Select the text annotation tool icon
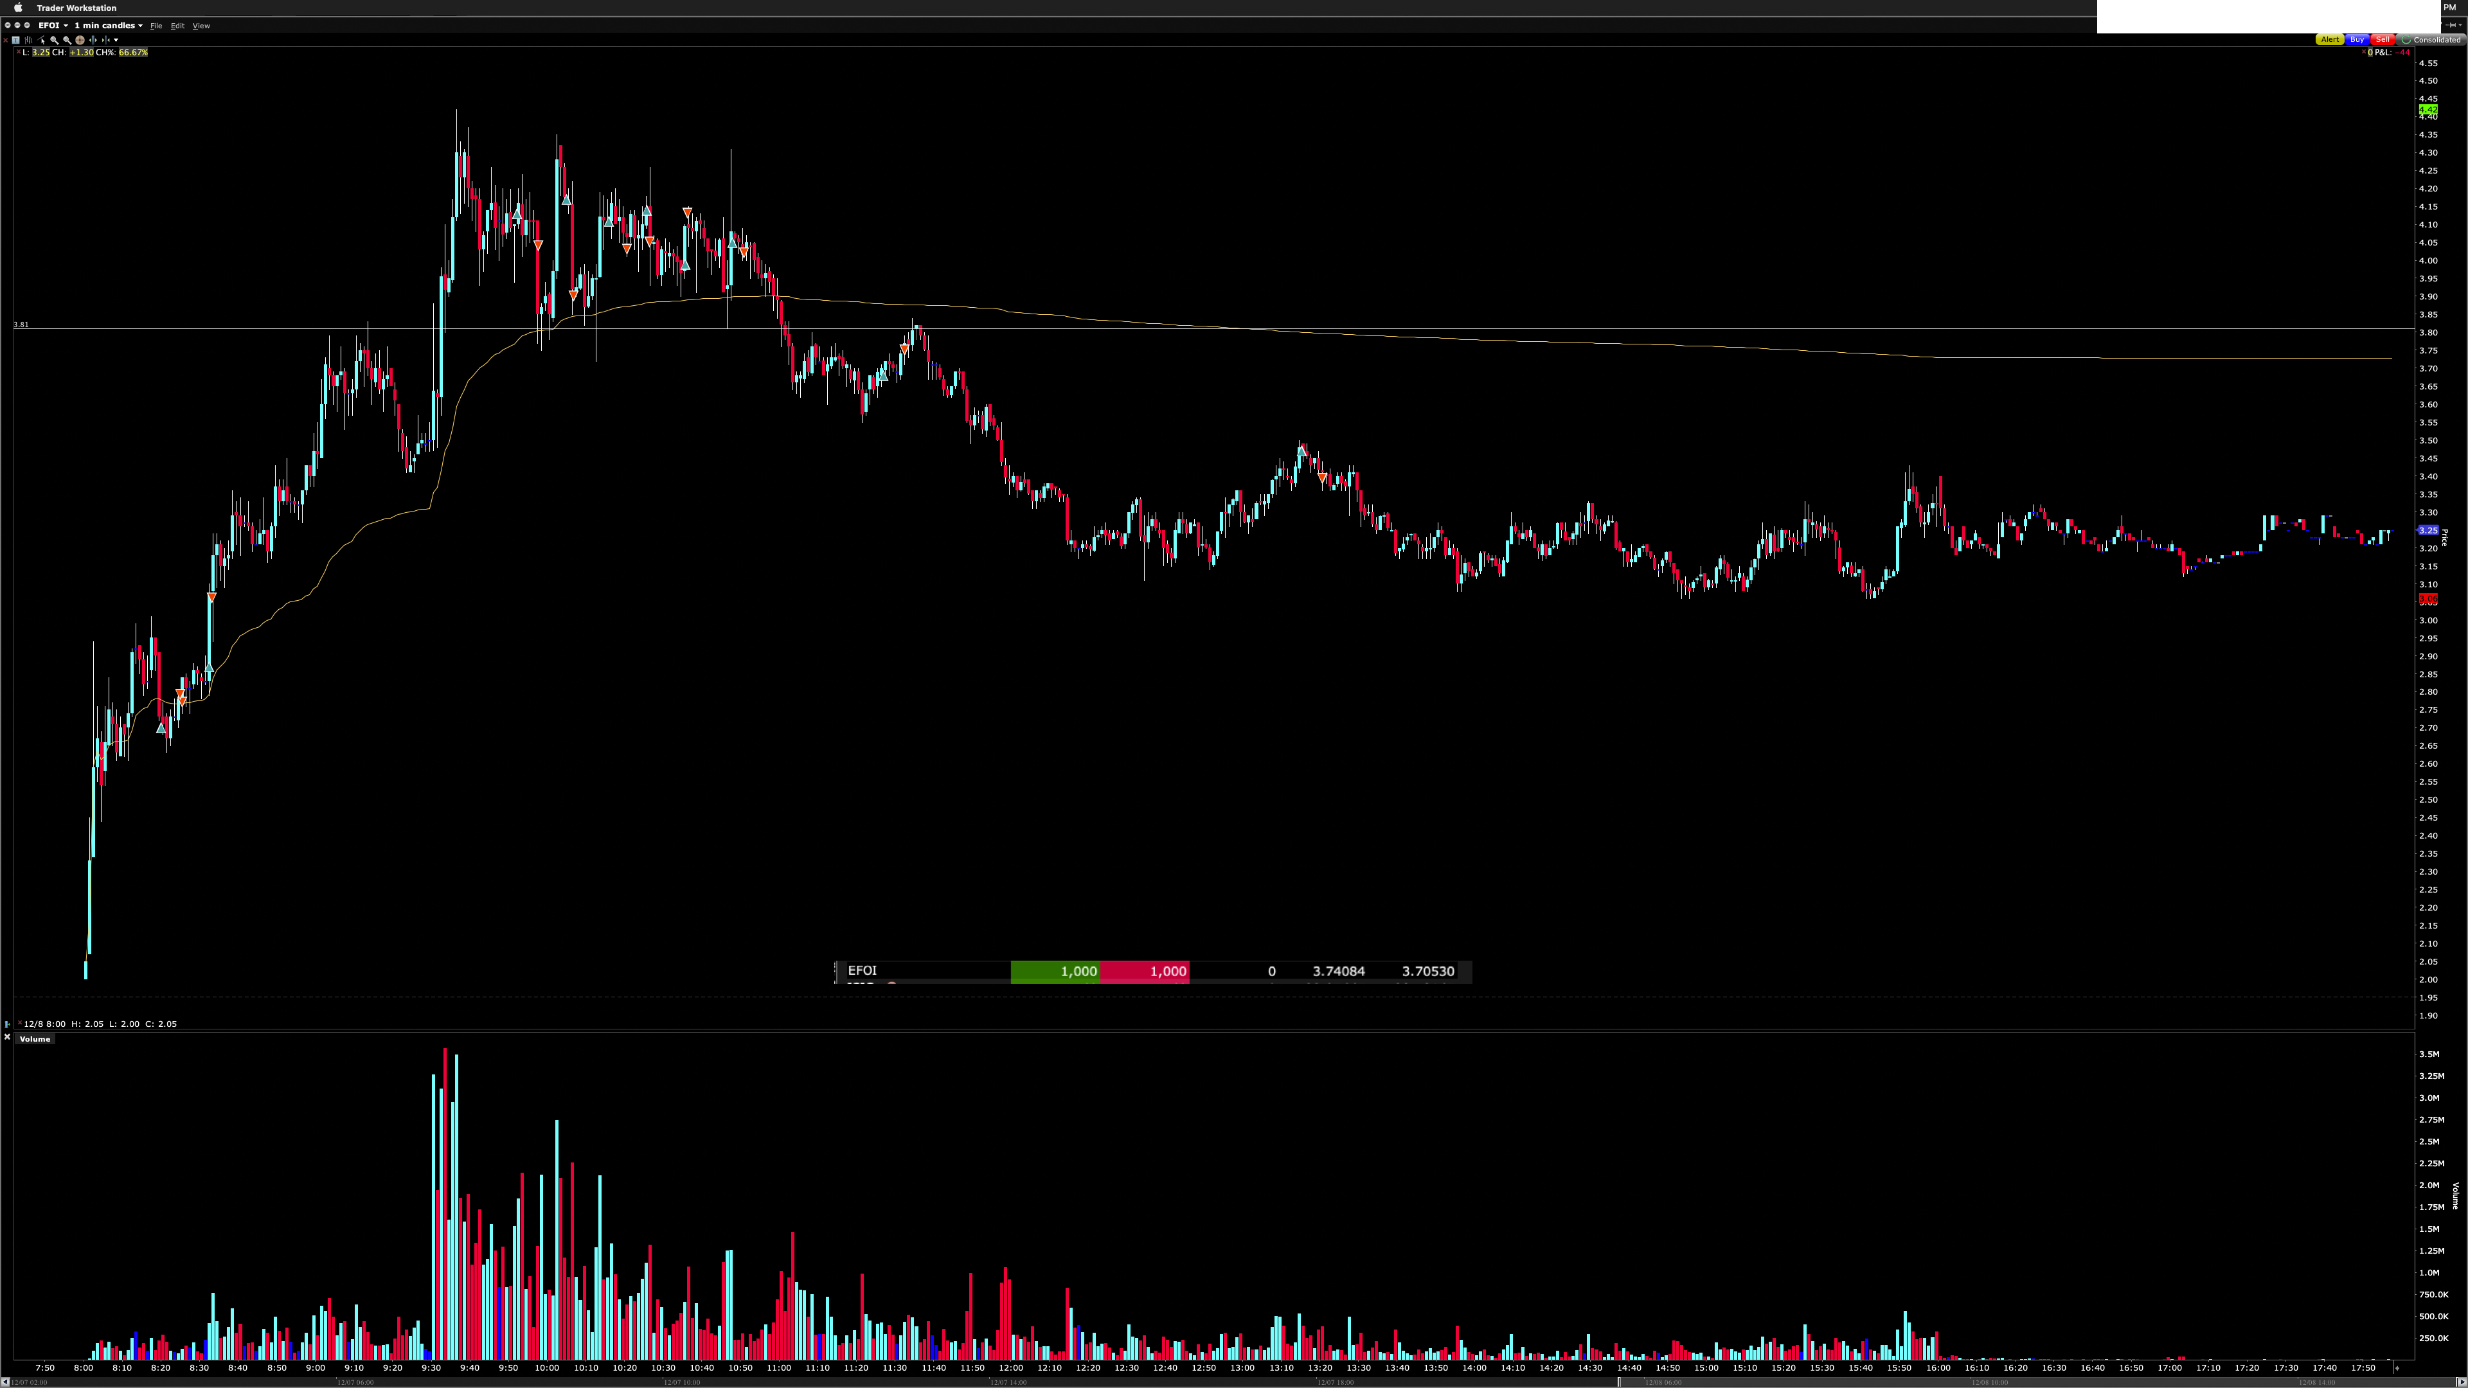The width and height of the screenshot is (2468, 1388). pyautogui.click(x=15, y=40)
